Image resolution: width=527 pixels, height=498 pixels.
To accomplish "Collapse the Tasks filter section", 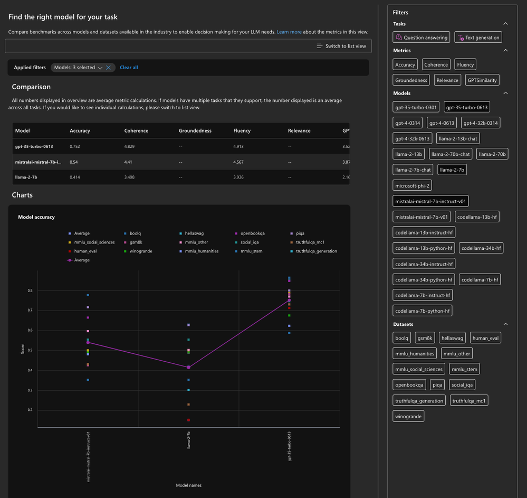I will click(x=505, y=24).
